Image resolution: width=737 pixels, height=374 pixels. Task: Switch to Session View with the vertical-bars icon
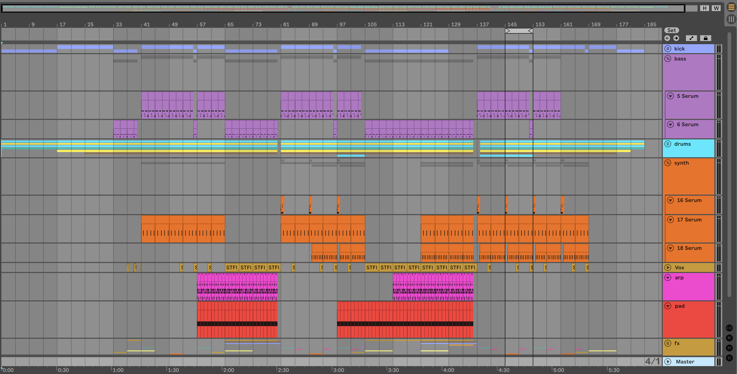click(x=731, y=19)
